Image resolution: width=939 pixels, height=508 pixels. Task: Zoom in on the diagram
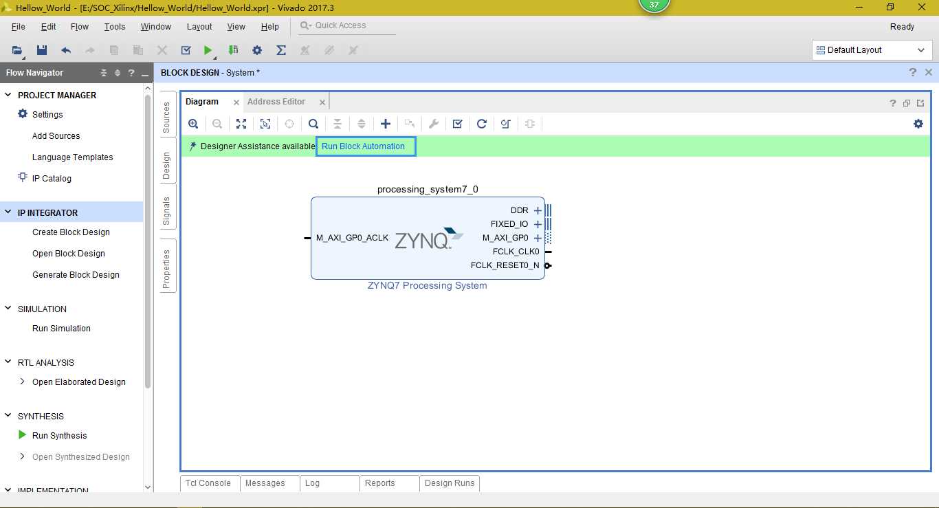click(x=193, y=124)
